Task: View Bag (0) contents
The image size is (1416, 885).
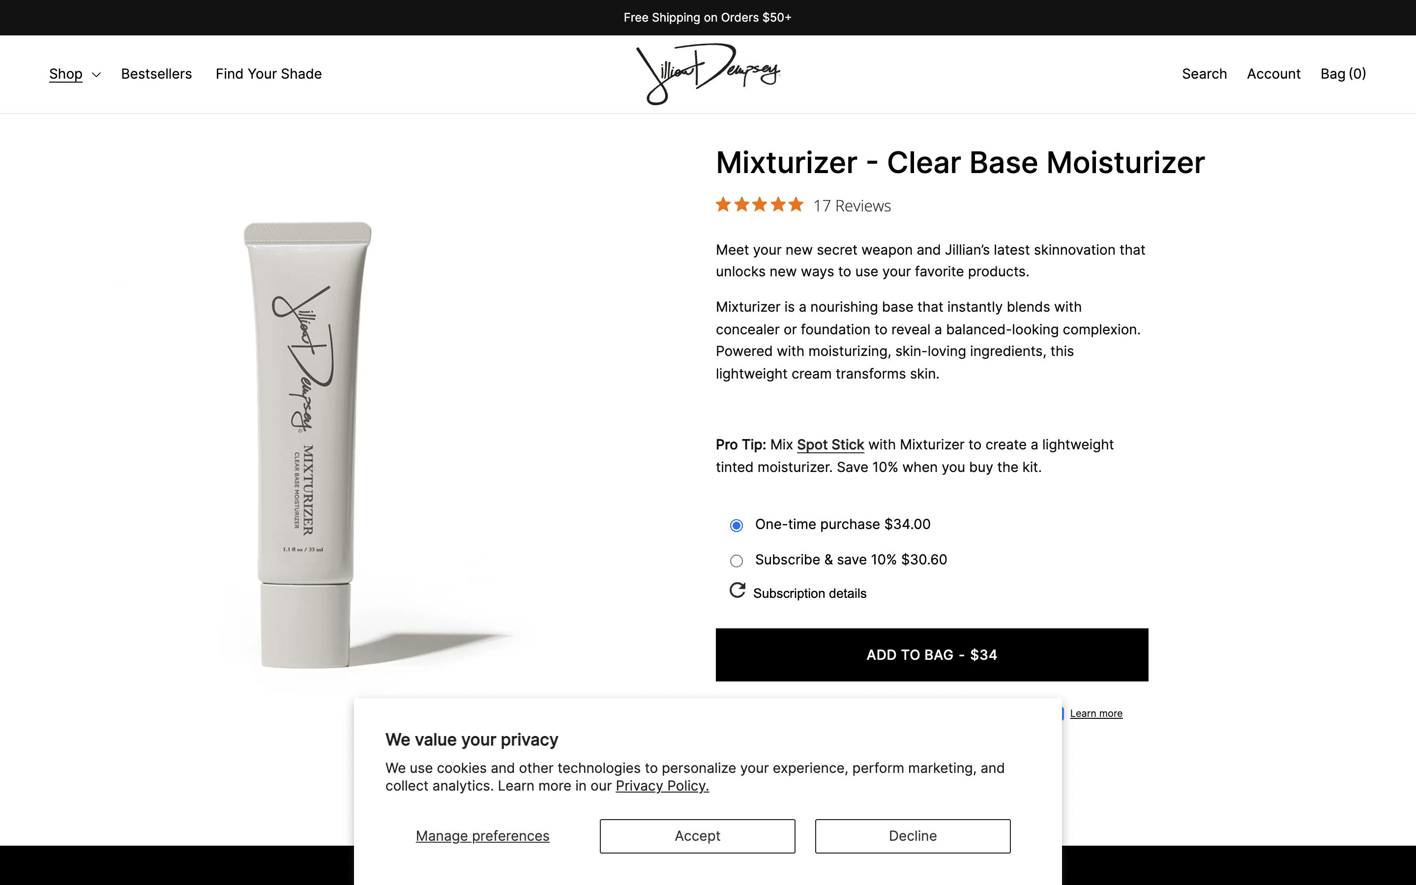Action: pos(1343,74)
